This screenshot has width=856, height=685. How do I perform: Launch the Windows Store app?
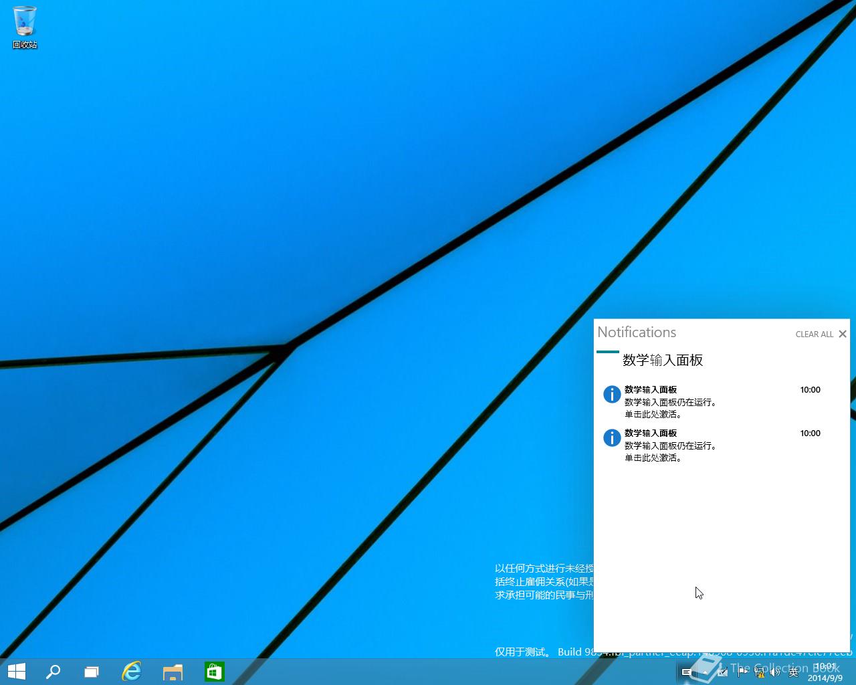214,671
